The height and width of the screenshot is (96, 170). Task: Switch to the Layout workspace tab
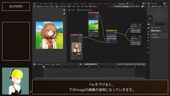pos(62,4)
